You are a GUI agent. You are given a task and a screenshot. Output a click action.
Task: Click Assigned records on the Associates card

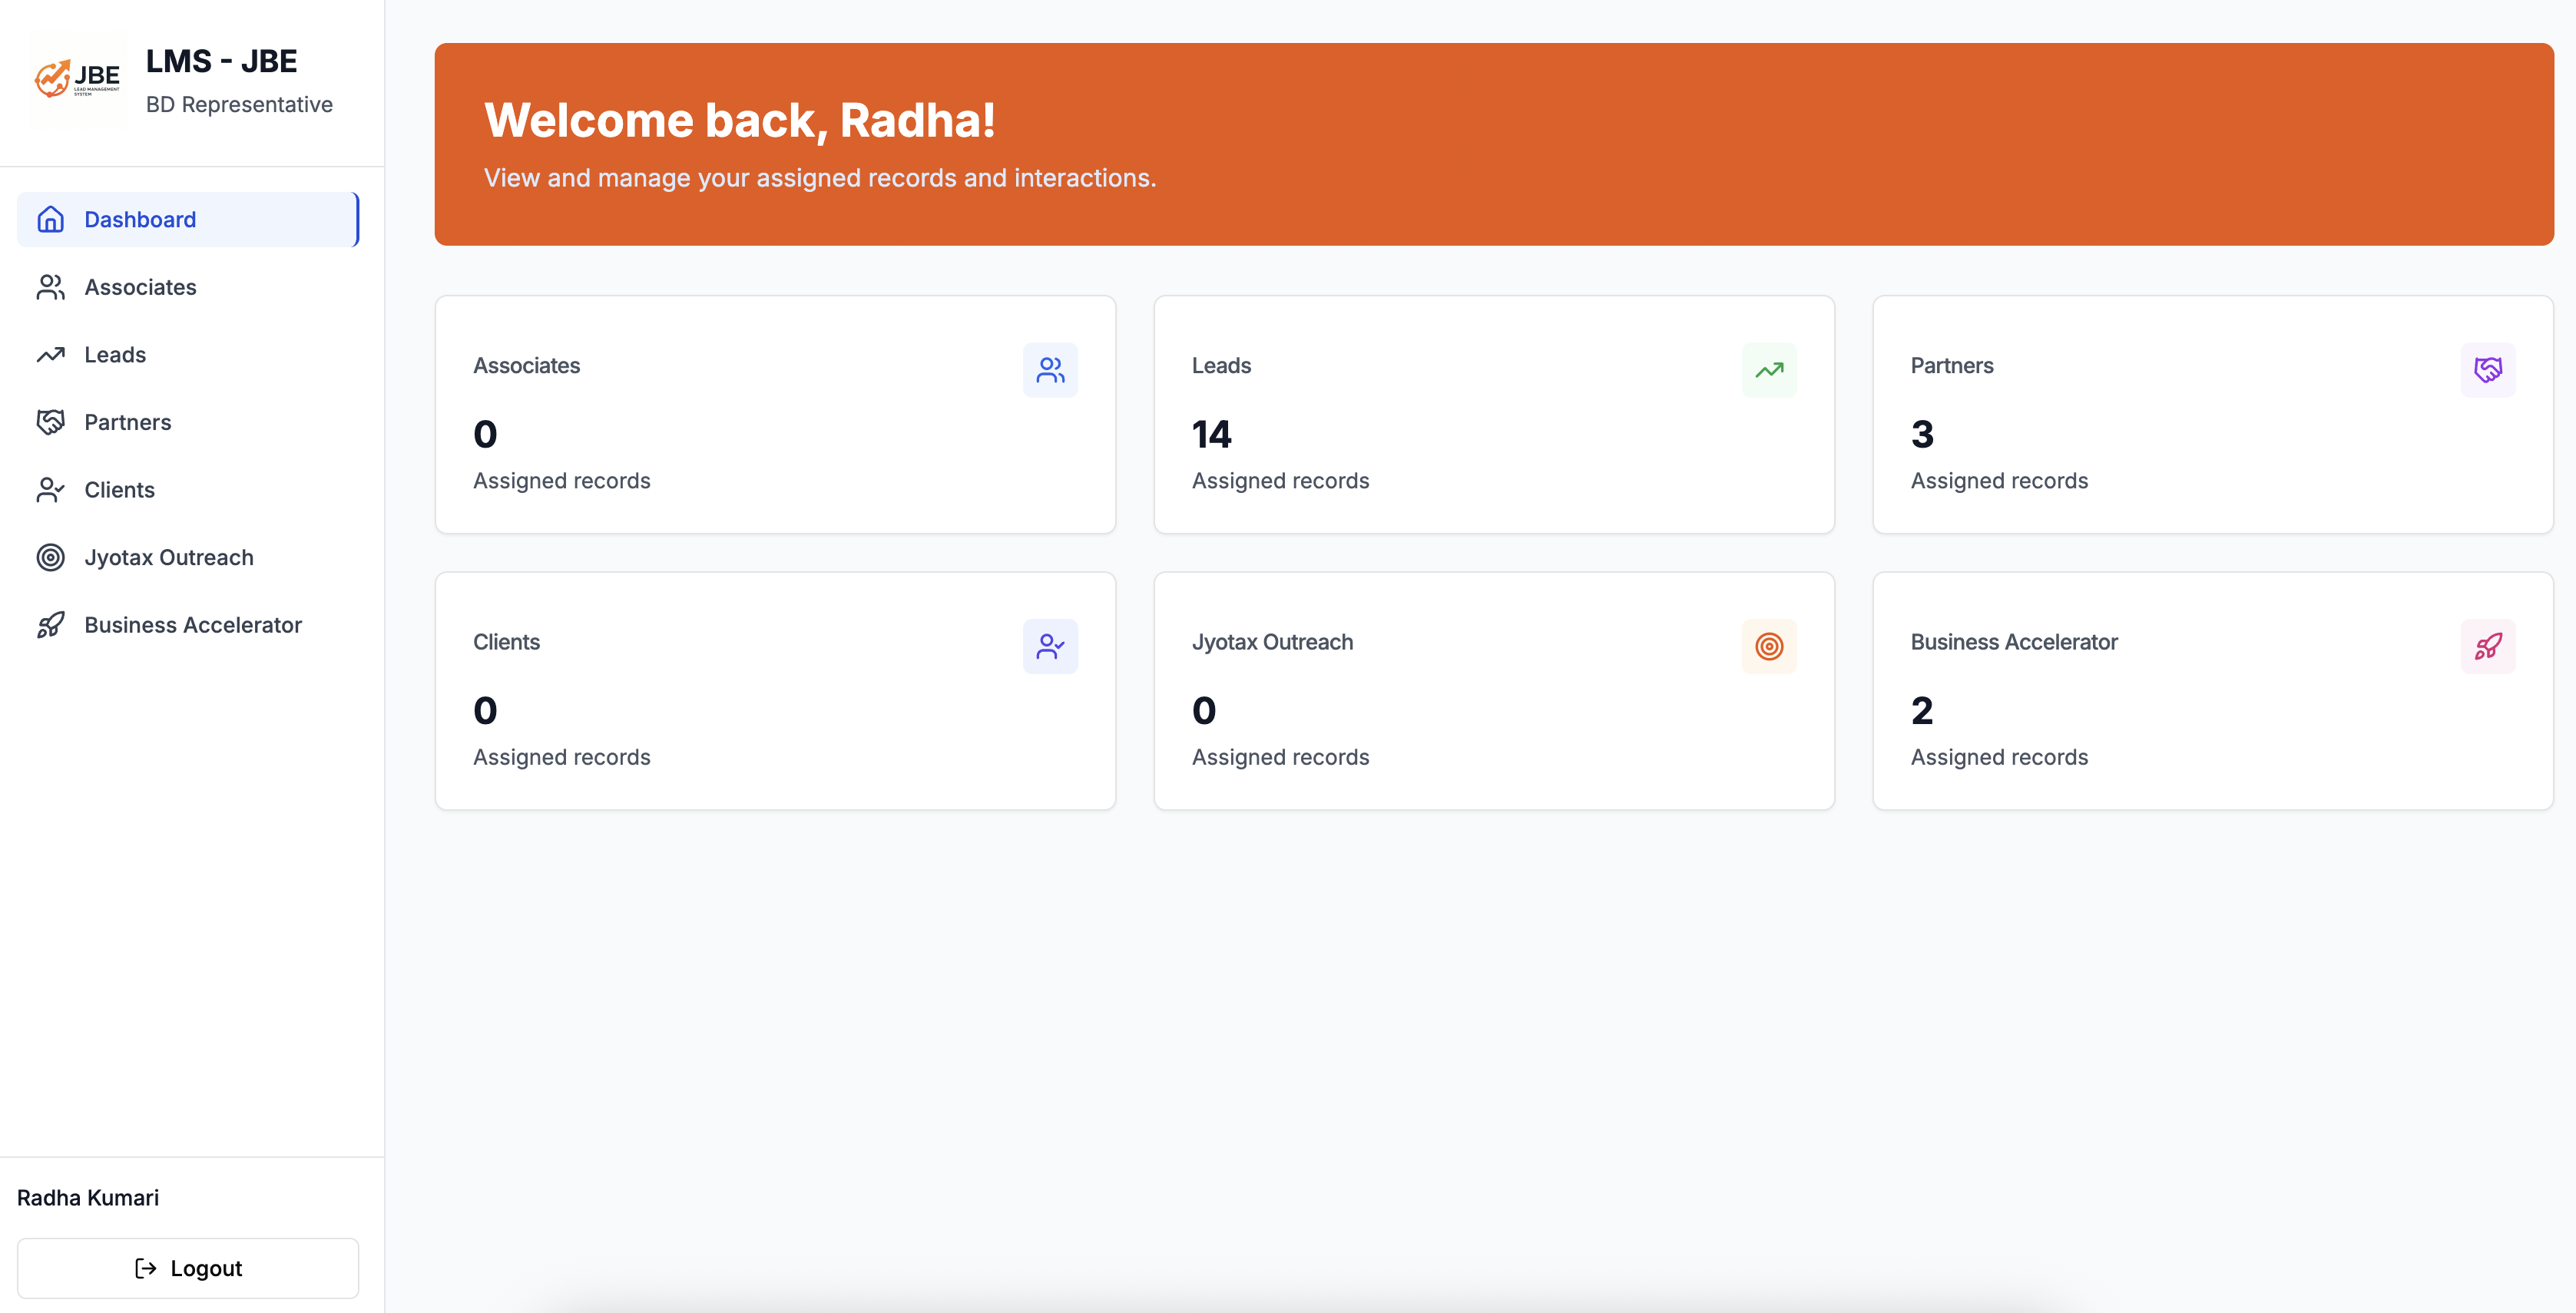561,481
